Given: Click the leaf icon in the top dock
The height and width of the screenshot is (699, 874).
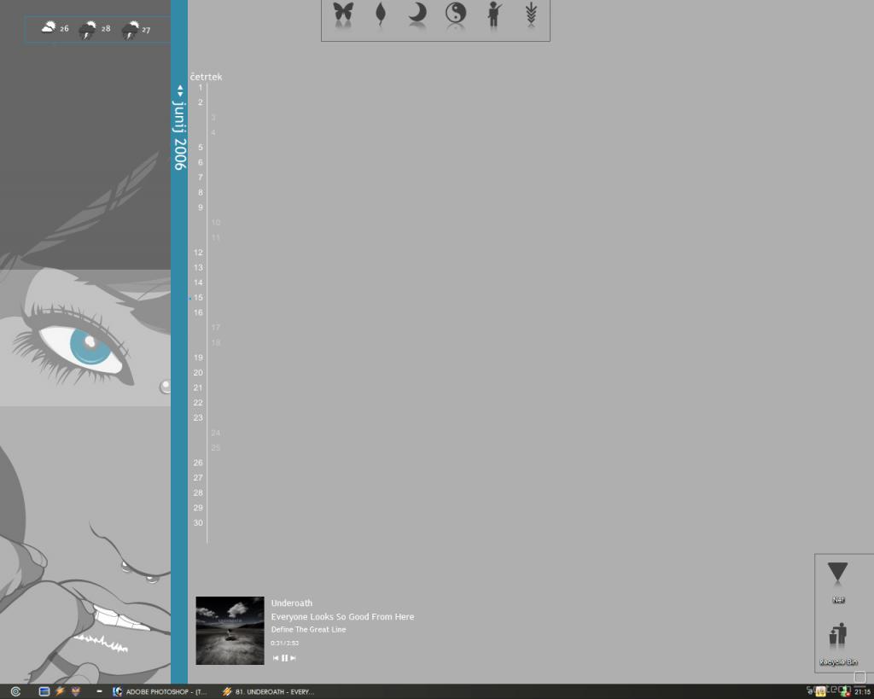Looking at the screenshot, I should coord(381,14).
